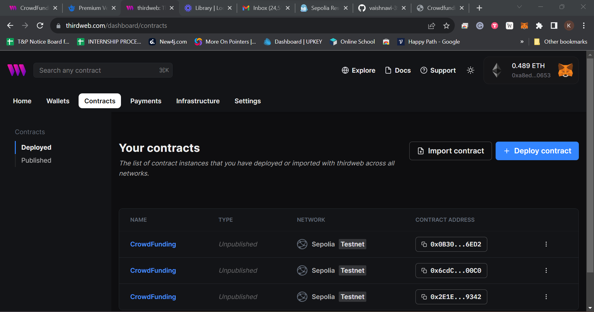Click the thirdweb logo icon
This screenshot has height=312, width=594.
click(x=17, y=70)
